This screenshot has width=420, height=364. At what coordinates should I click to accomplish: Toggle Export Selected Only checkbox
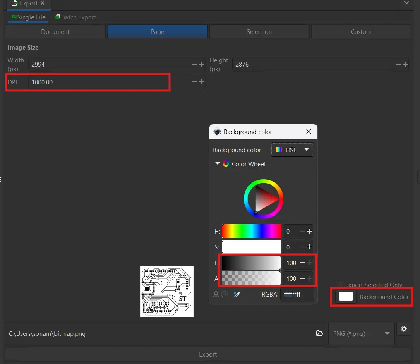click(340, 284)
